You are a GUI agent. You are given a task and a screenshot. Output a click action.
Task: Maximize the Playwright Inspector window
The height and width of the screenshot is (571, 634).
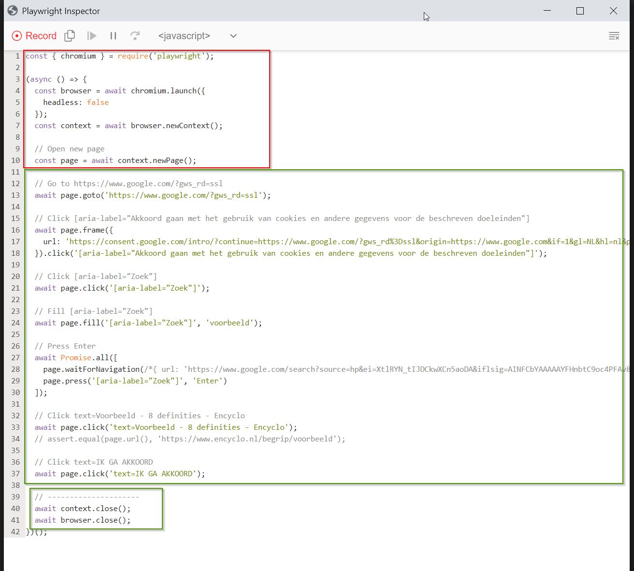click(580, 11)
